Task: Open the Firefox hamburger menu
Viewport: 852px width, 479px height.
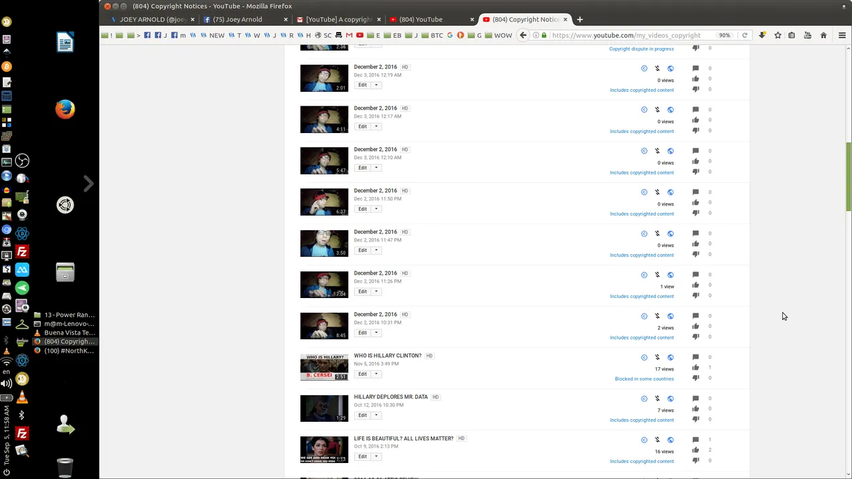Action: (842, 35)
